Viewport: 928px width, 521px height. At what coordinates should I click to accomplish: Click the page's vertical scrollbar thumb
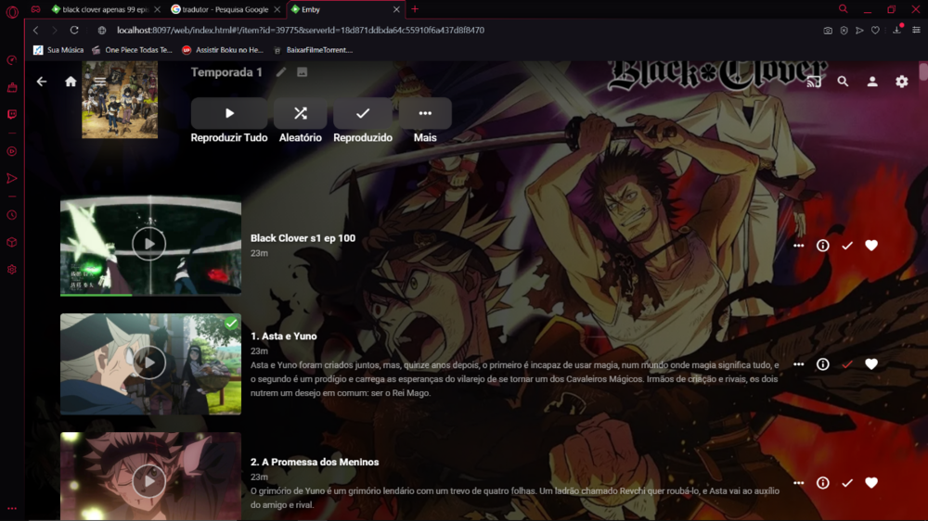[923, 73]
